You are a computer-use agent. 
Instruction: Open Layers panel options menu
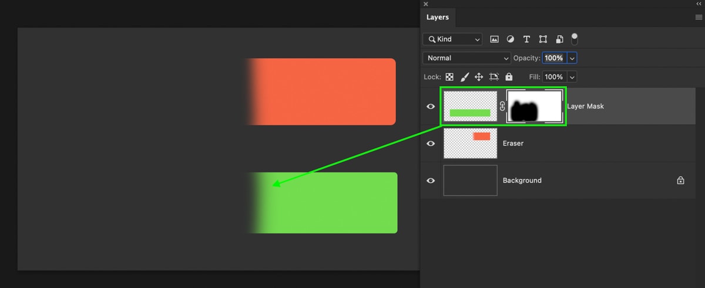pyautogui.click(x=699, y=18)
